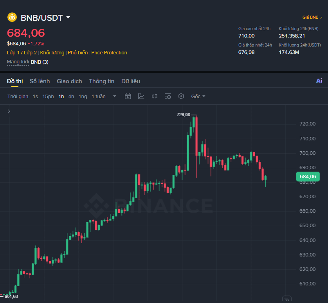Click the BNB (3) network value
The image size is (328, 303).
click(40, 62)
